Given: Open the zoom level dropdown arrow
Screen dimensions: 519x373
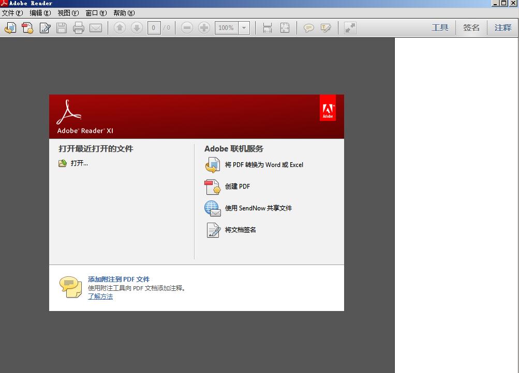Looking at the screenshot, I should click(x=244, y=28).
